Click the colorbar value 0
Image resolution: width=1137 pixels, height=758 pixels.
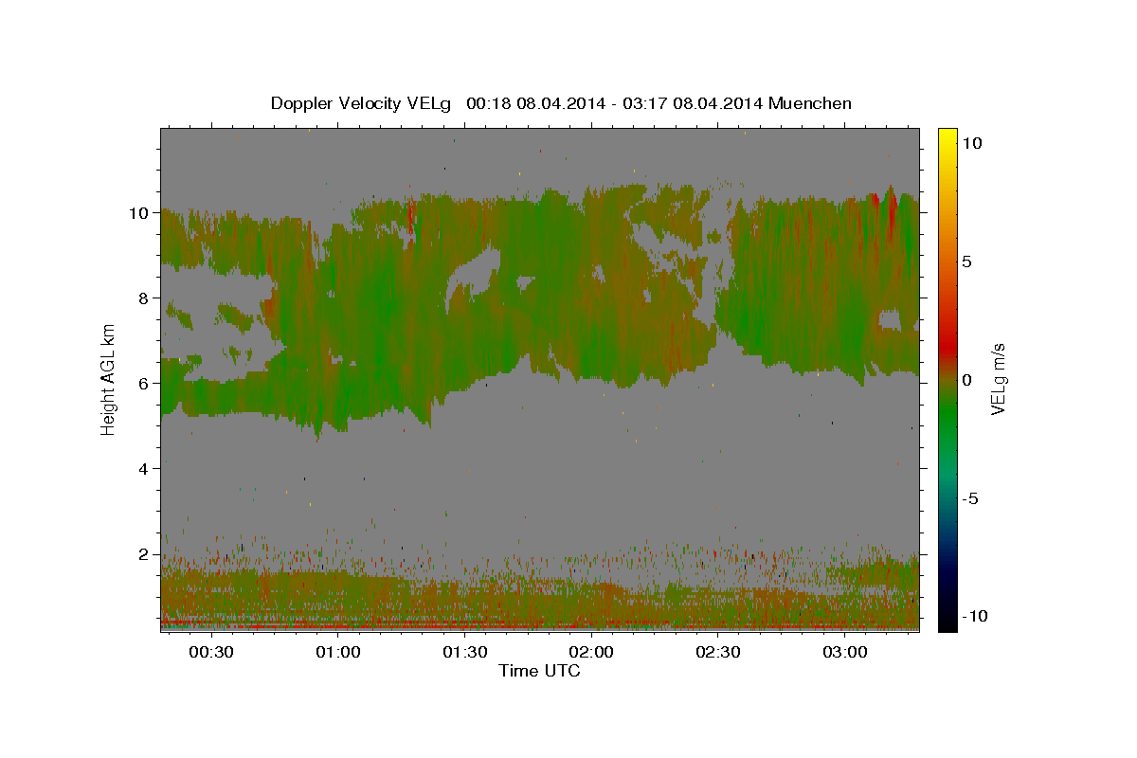[x=967, y=379]
